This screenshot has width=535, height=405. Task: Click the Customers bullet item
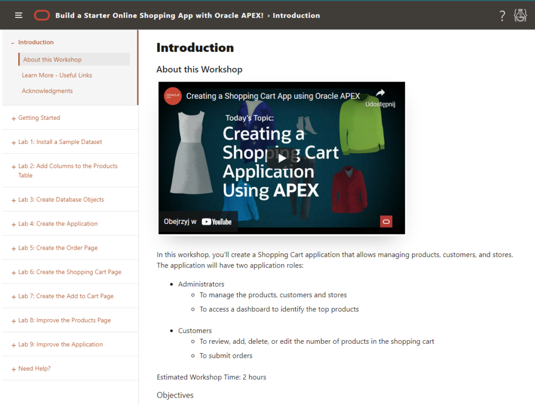[195, 331]
